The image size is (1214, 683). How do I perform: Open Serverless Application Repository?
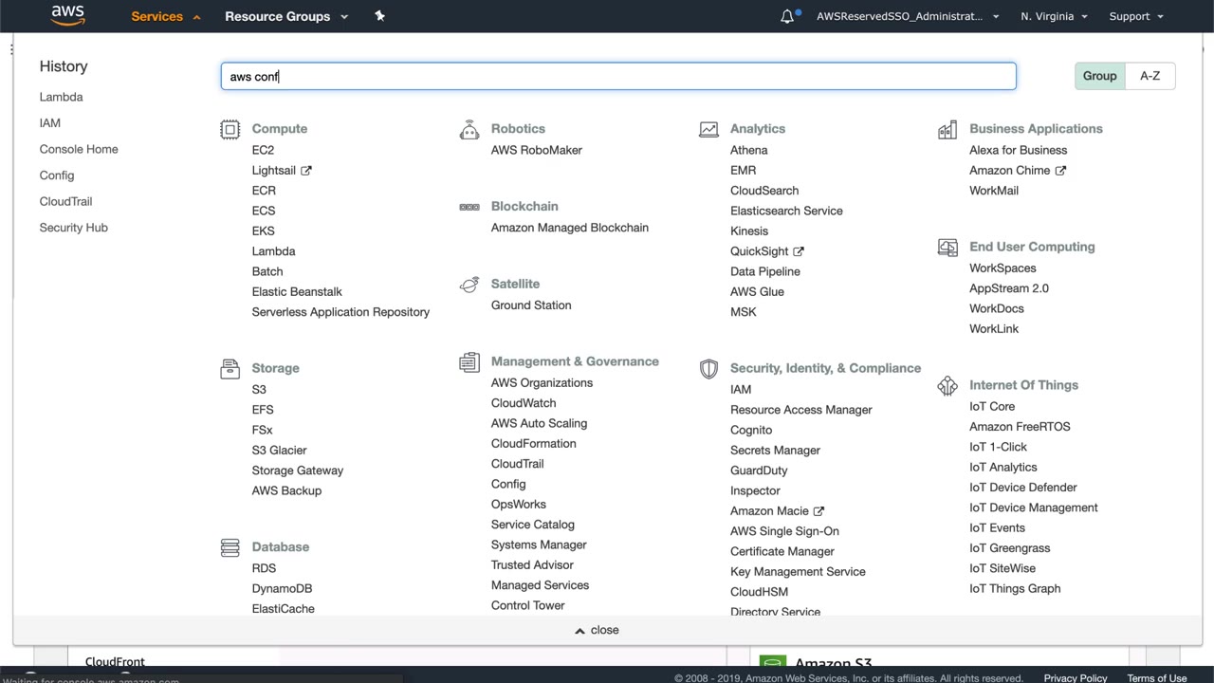click(x=340, y=312)
